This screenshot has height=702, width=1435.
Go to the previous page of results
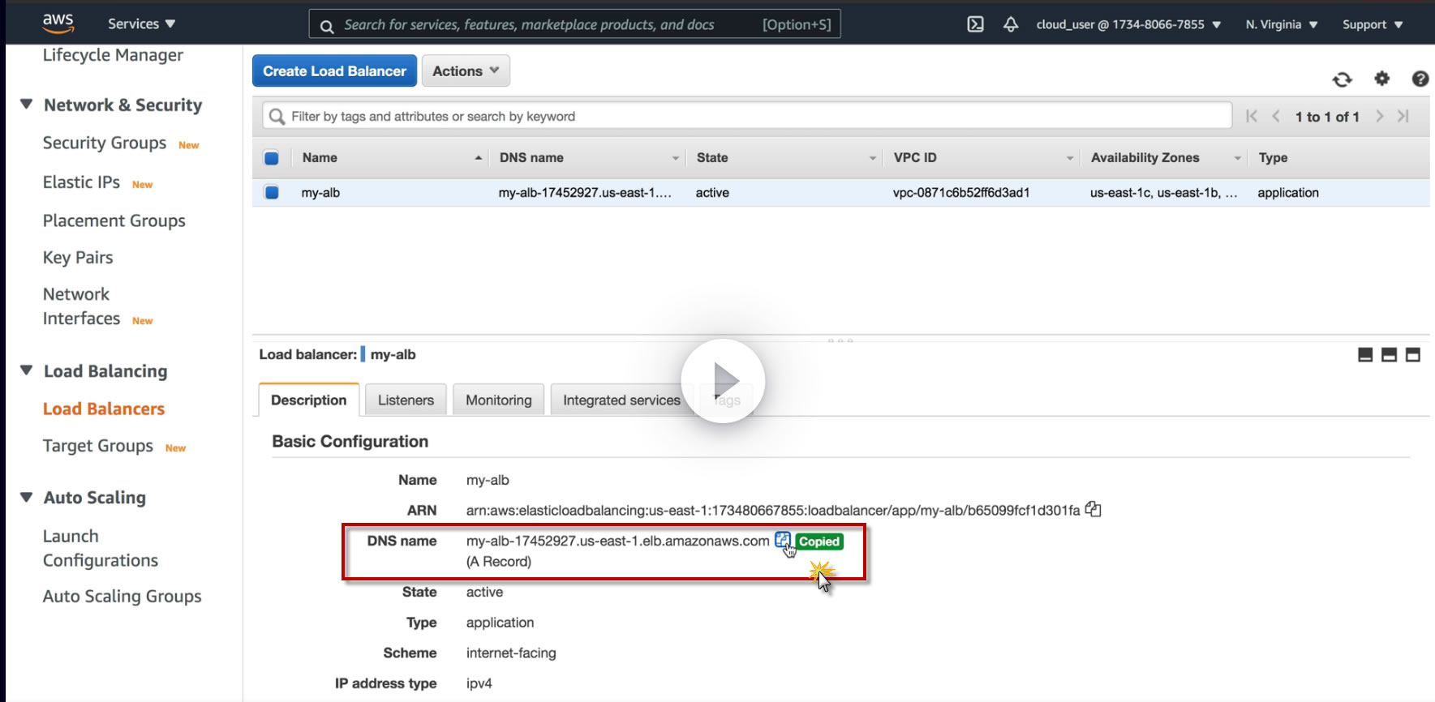coord(1276,117)
